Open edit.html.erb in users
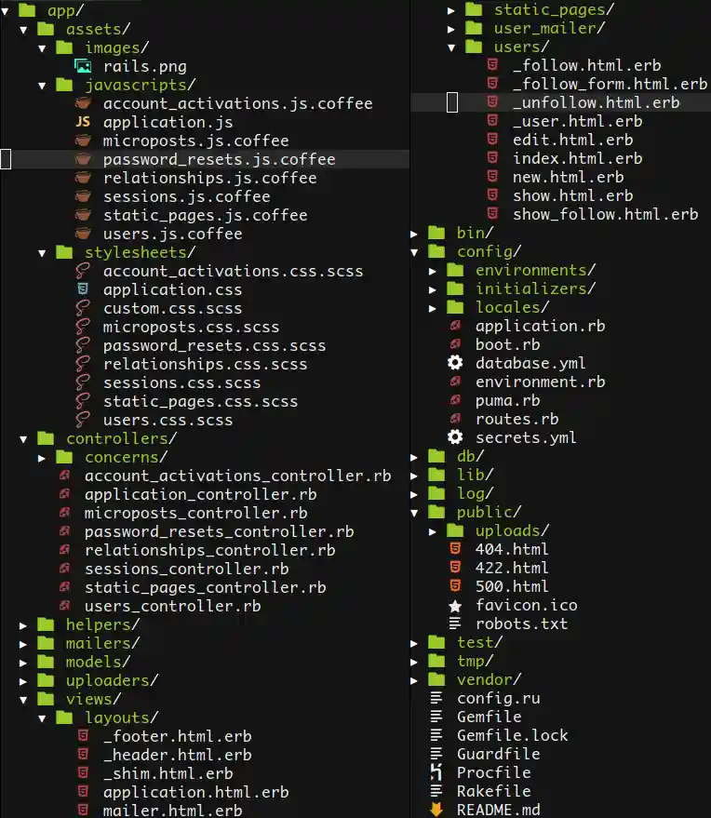This screenshot has height=818, width=711. pos(572,140)
